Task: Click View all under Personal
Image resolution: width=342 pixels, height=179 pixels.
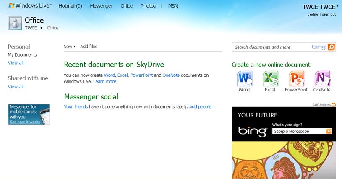Action: point(16,63)
